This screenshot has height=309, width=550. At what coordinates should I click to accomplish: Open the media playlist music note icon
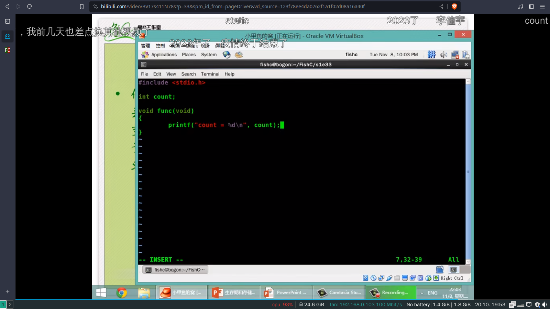520,7
